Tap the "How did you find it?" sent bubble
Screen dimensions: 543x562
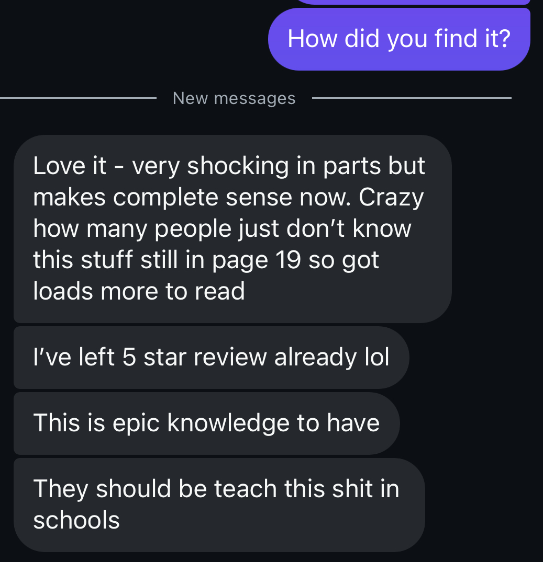point(399,39)
